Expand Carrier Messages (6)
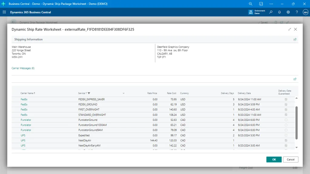The image size is (310, 174). click(x=23, y=68)
